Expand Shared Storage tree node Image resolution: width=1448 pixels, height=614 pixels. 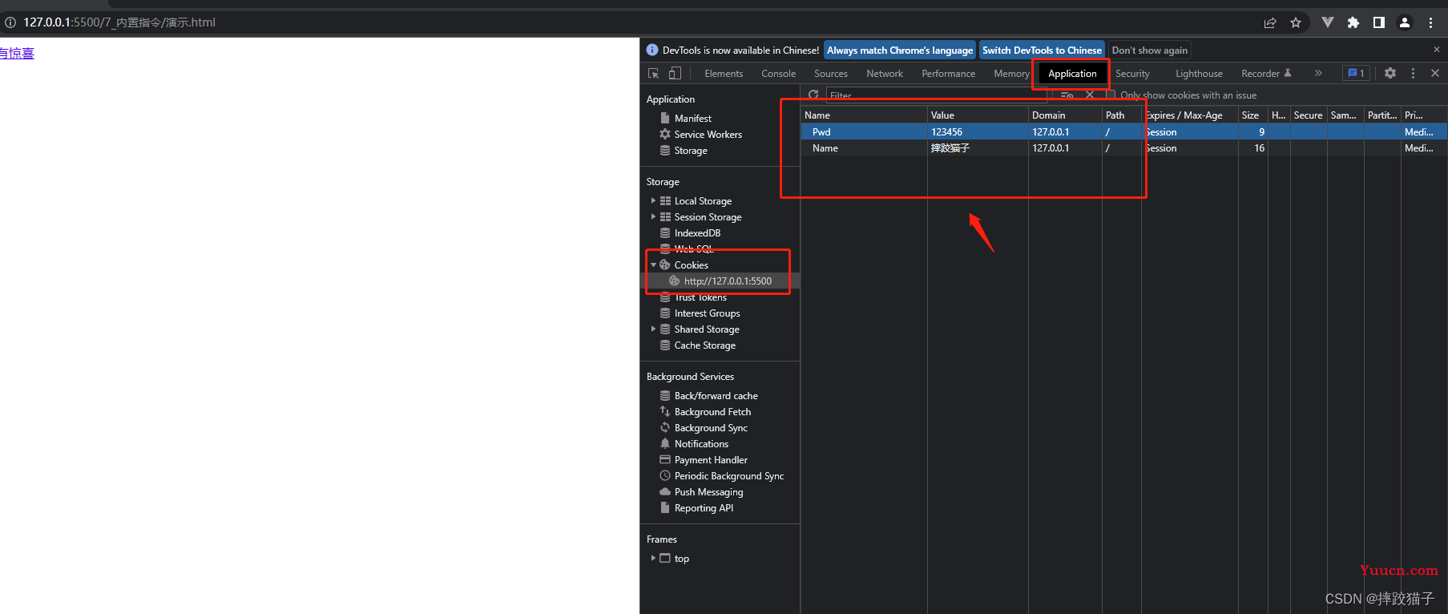[x=653, y=329]
